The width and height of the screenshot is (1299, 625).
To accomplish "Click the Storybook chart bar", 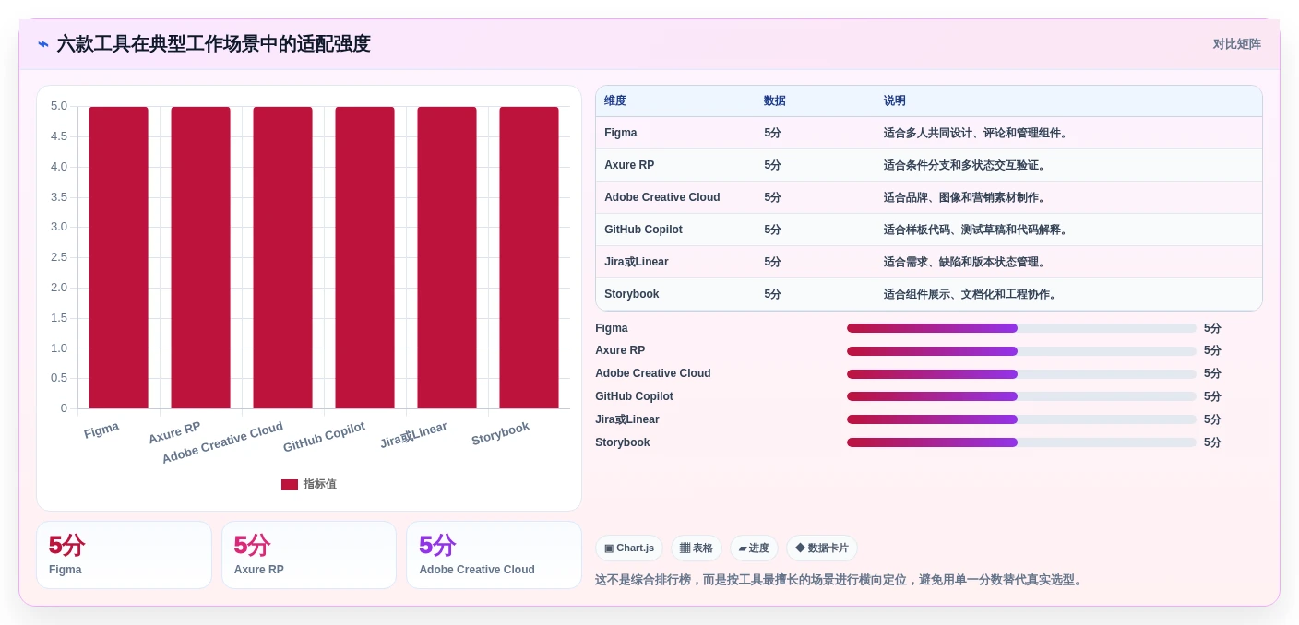I will coord(529,257).
